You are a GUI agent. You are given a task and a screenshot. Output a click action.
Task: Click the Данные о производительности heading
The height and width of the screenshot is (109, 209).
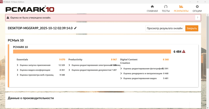[31, 98]
